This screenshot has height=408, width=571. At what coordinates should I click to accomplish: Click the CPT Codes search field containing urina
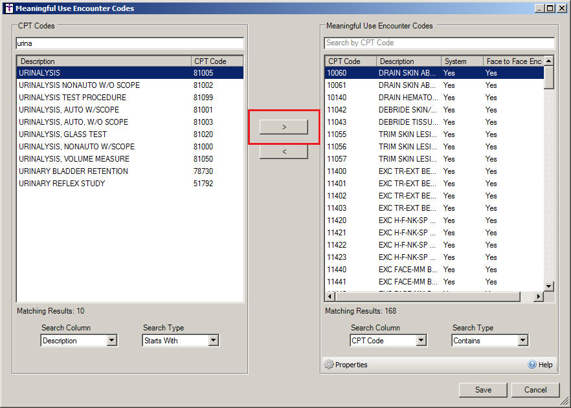tap(130, 43)
